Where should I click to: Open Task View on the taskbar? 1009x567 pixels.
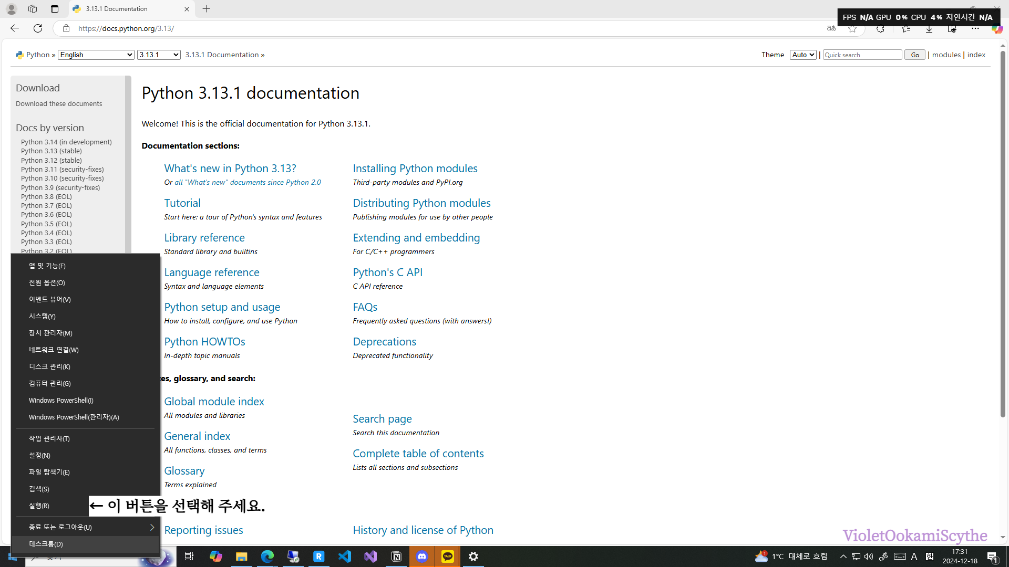189,556
